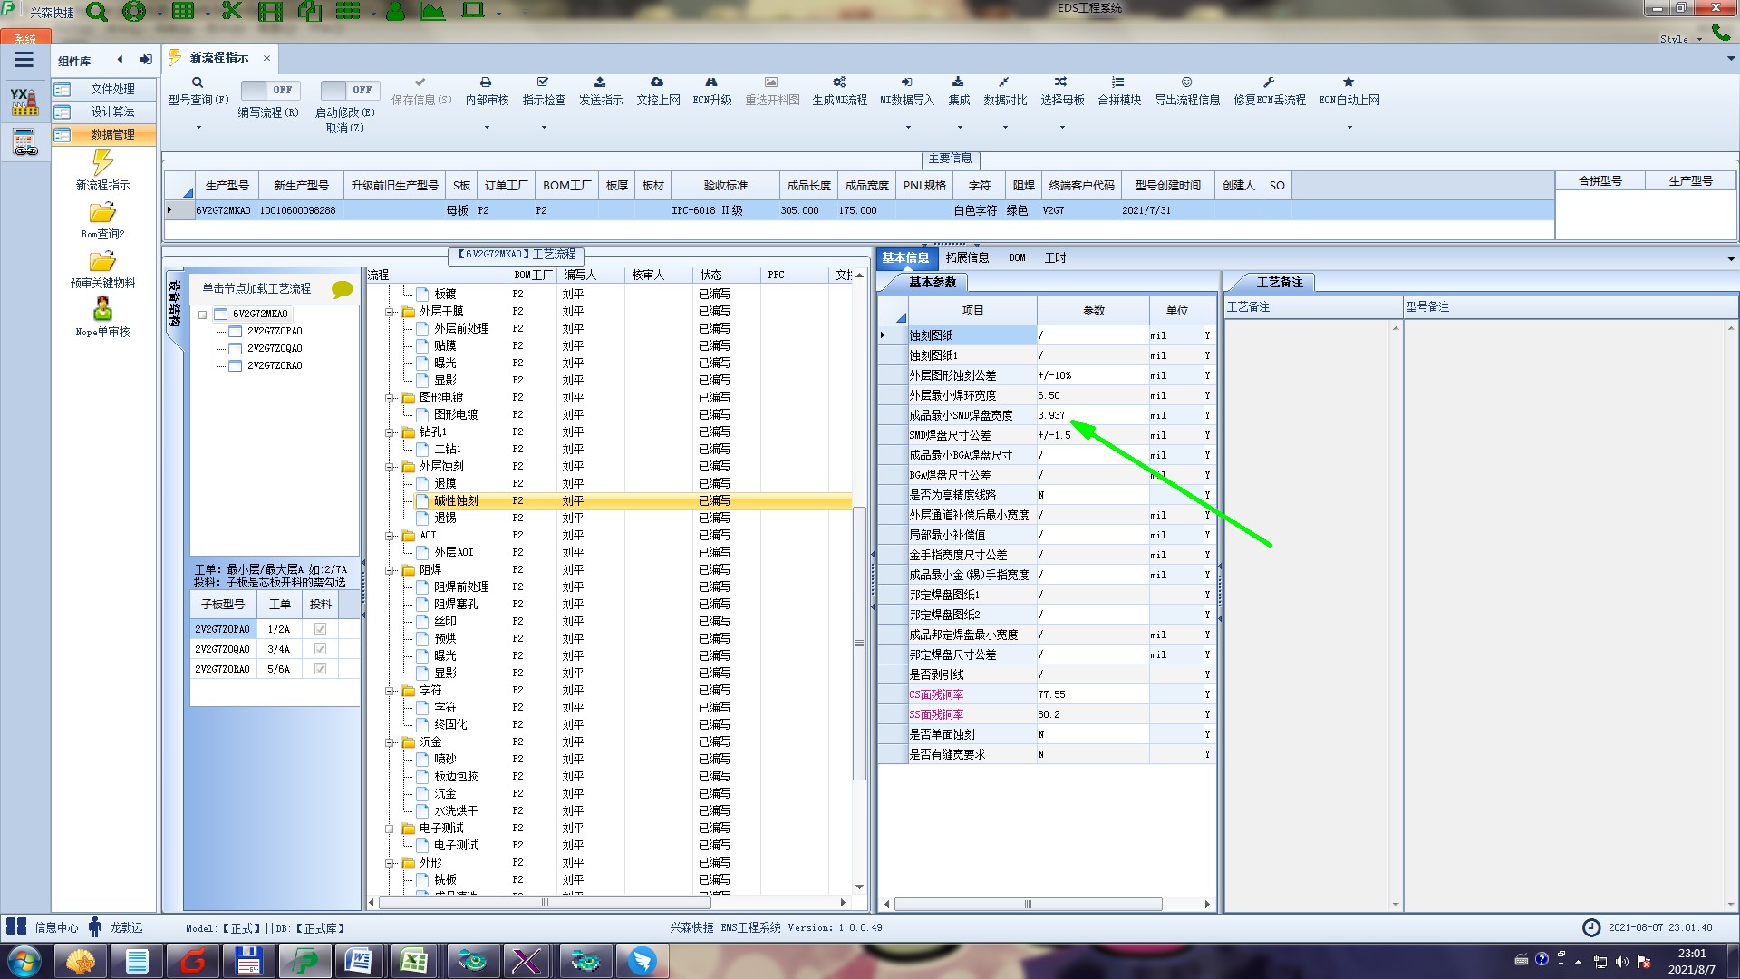Collapse the 6V2G72MKA0 root node
This screenshot has width=1740, height=979.
tap(204, 315)
